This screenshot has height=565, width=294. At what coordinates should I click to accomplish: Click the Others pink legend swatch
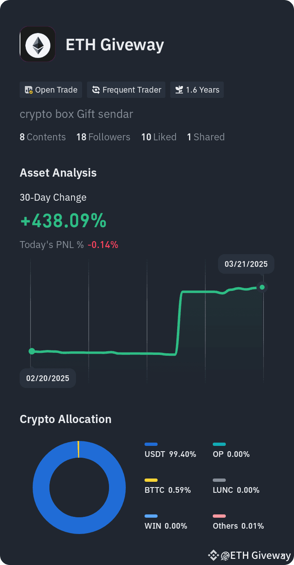219,516
